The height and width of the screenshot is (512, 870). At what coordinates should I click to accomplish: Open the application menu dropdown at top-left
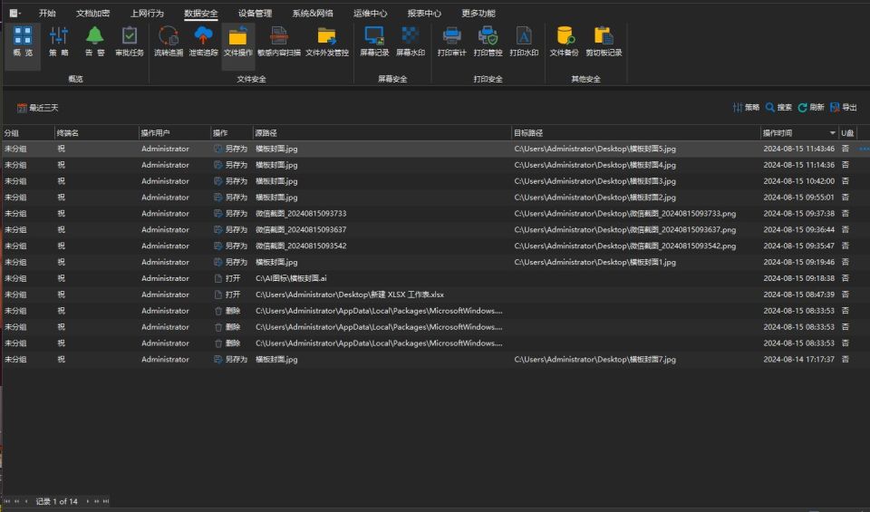(x=15, y=13)
